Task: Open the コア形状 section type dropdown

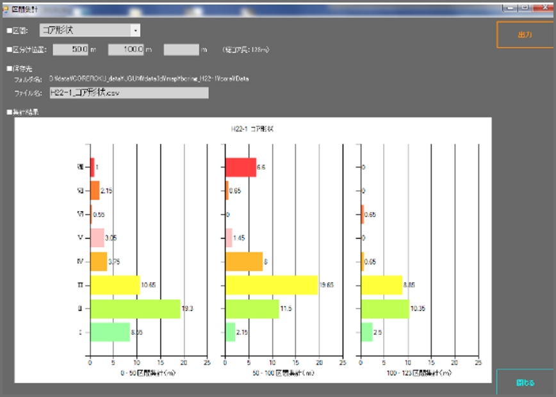Action: [x=90, y=31]
